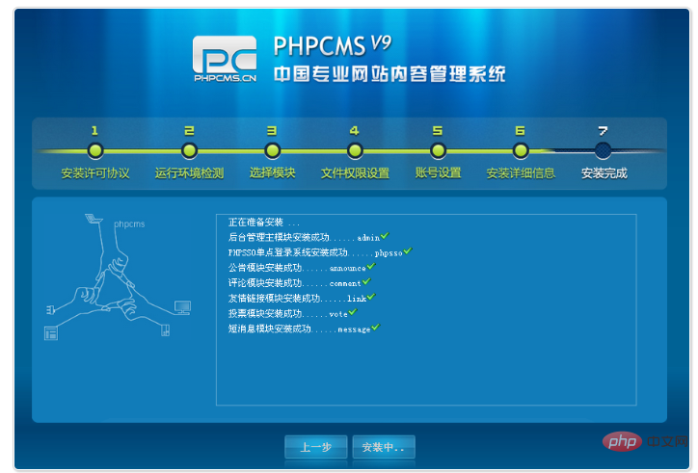Click green checkmark beside link
This screenshot has height=473, width=698.
371,297
